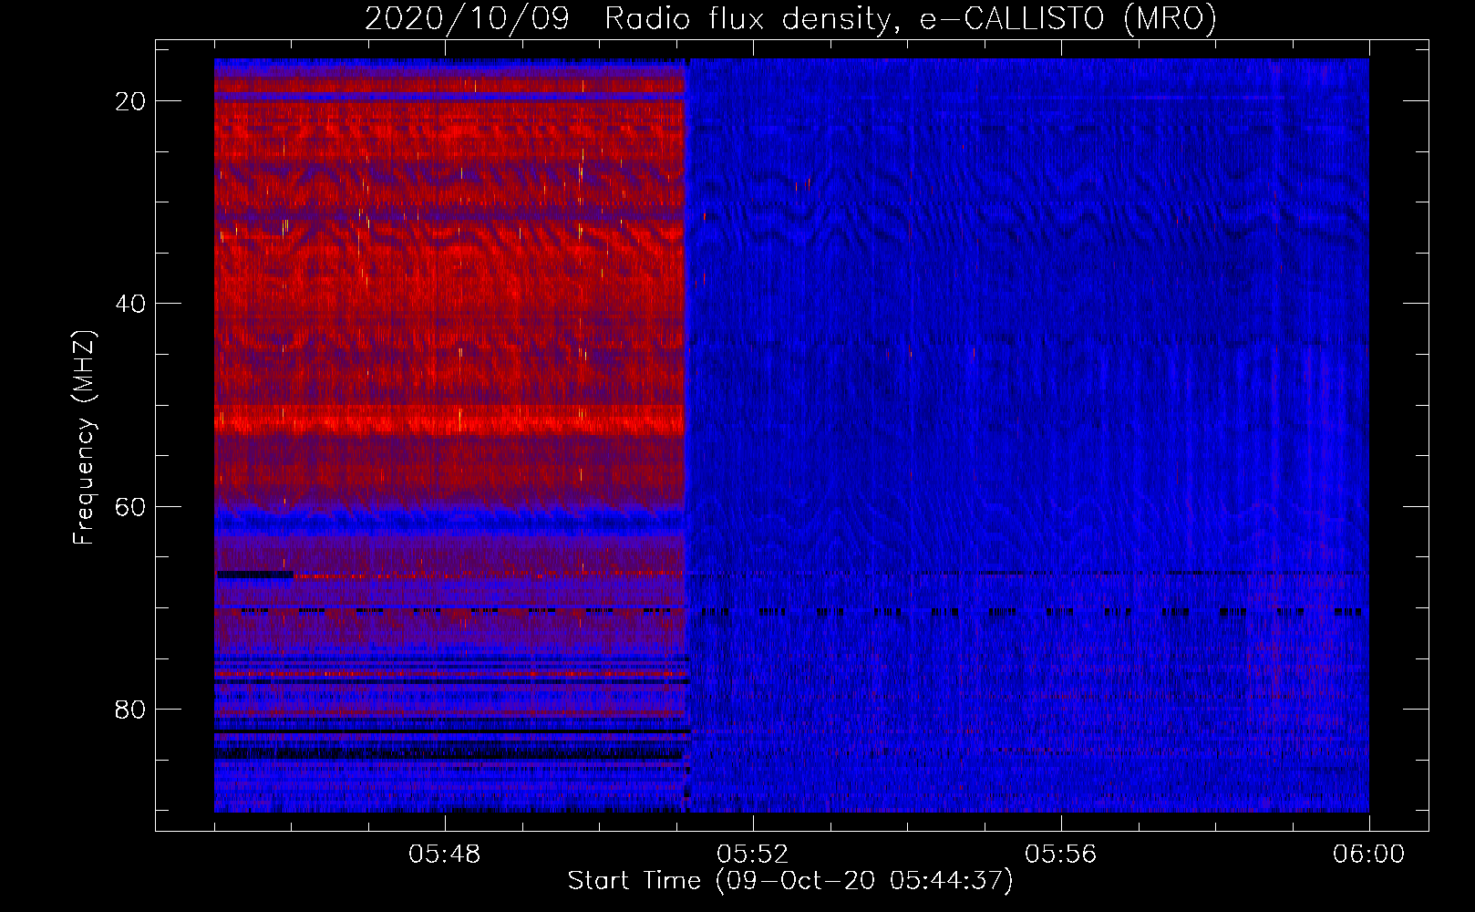
Task: Click the 'Frequency (MHZ)' axis label
Action: tap(84, 436)
